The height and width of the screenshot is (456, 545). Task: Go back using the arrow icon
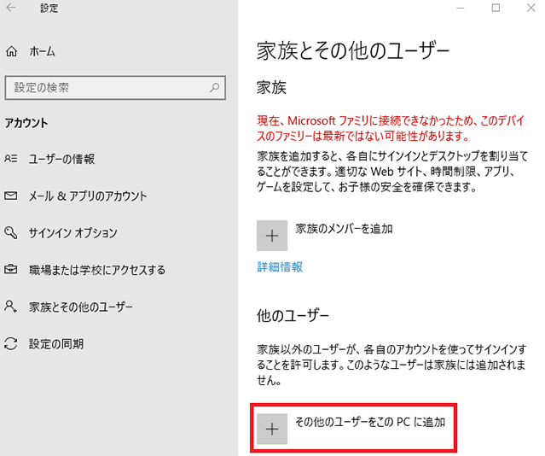click(11, 8)
